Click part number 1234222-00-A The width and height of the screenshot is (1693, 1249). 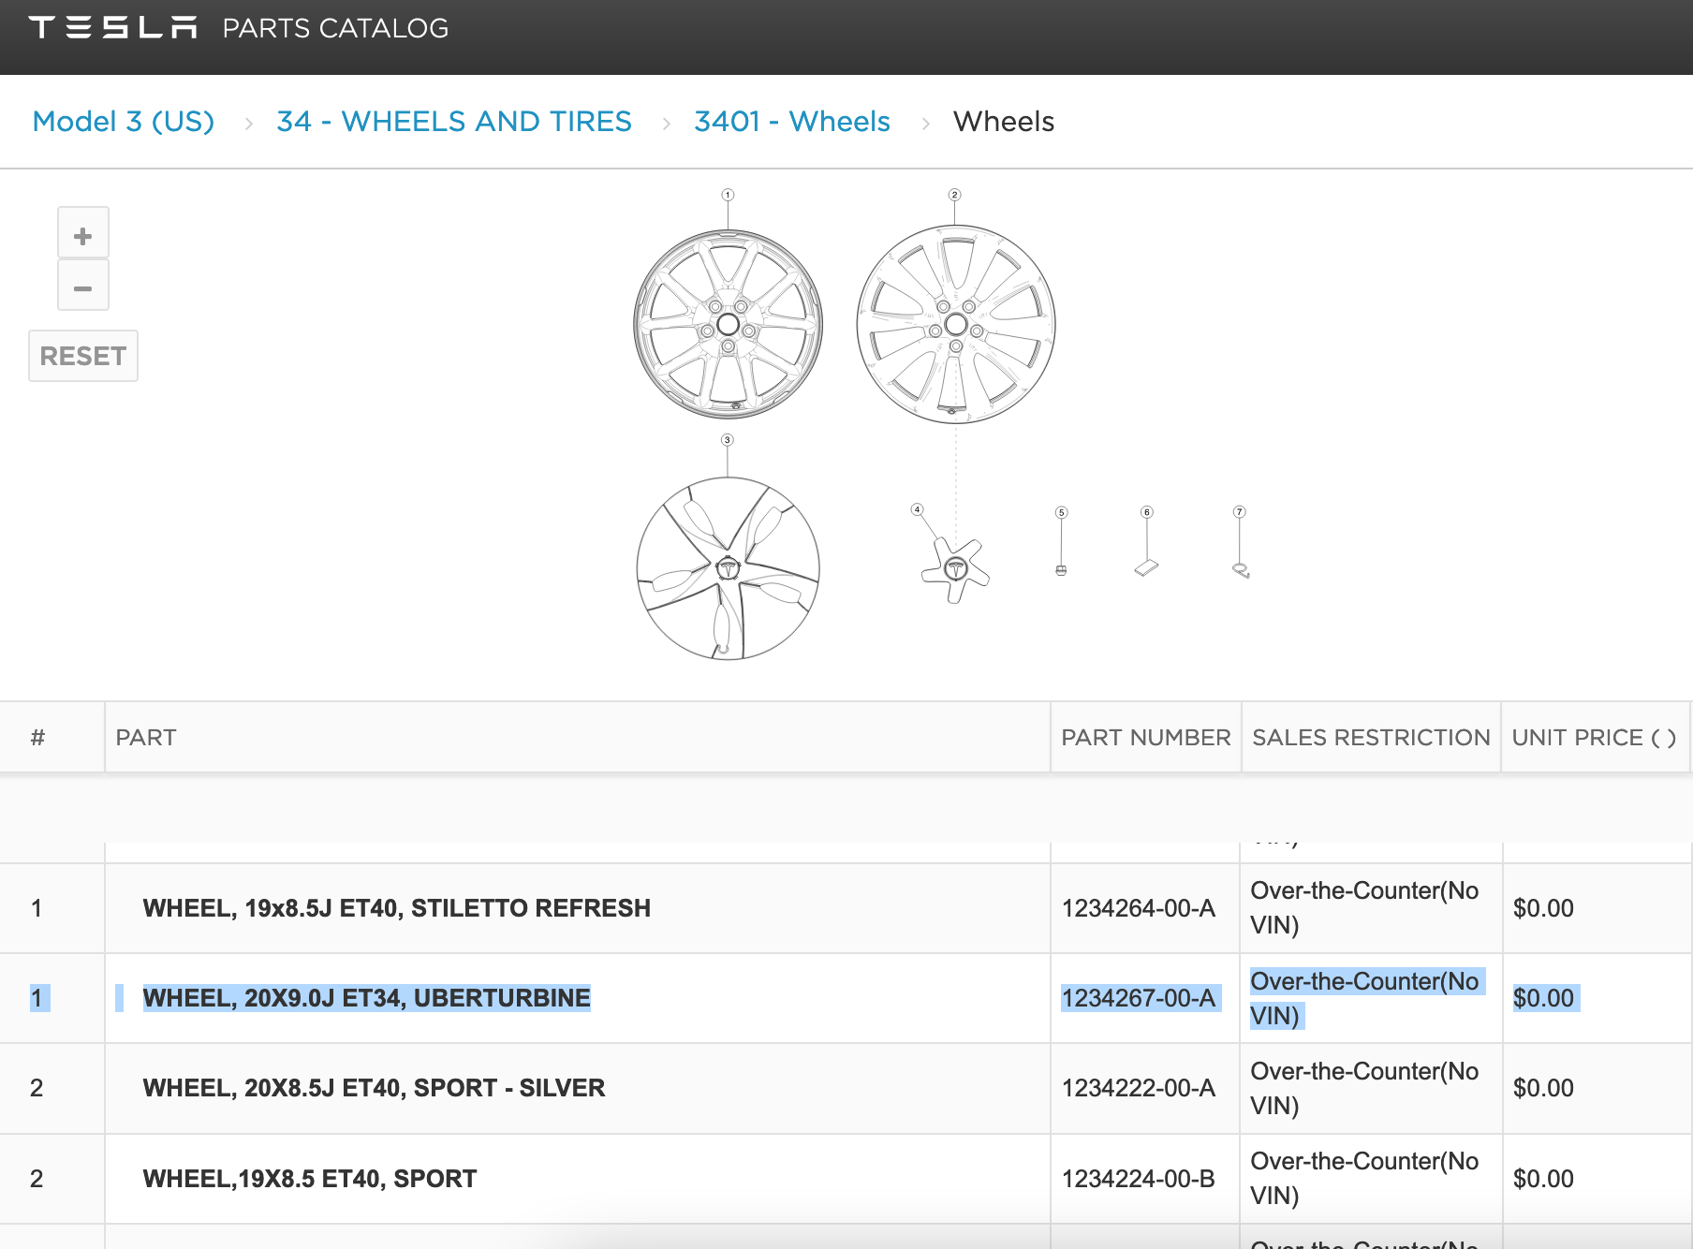click(x=1138, y=1088)
